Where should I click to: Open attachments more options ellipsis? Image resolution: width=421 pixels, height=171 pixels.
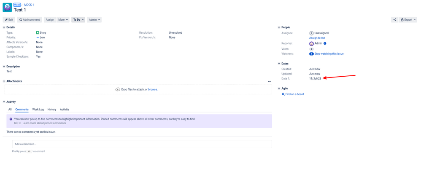[269, 81]
